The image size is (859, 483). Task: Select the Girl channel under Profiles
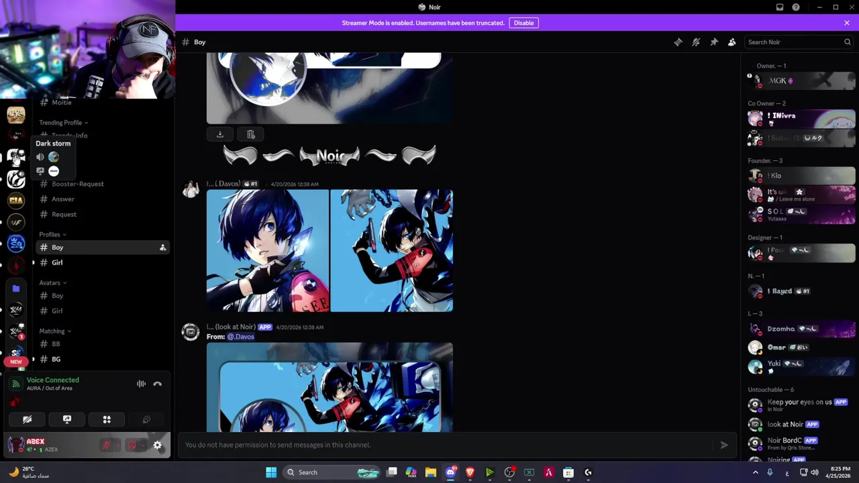click(x=102, y=263)
